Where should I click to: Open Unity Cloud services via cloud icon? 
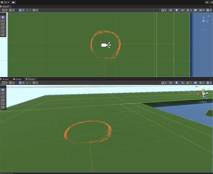pyautogui.click(x=13, y=2)
